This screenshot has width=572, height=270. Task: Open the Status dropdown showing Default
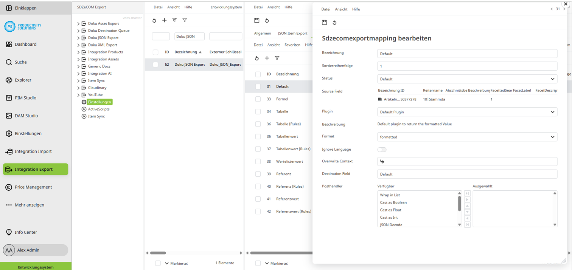coord(467,79)
